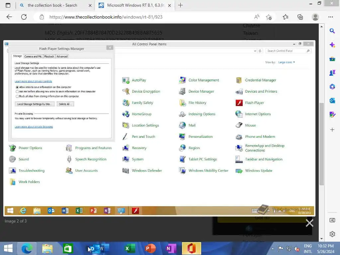This screenshot has width=340, height=255.
Task: Select Allow sites to save information radio
Action: [17, 87]
